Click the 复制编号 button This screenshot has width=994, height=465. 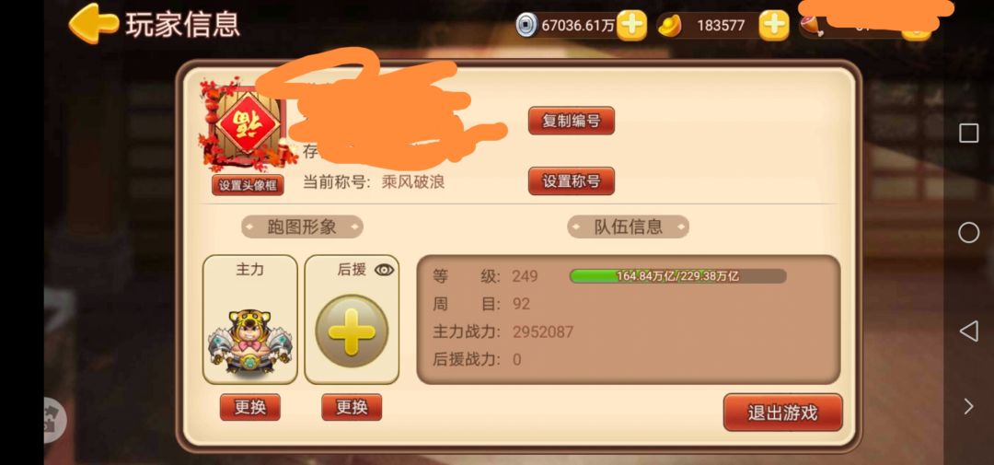pyautogui.click(x=572, y=121)
